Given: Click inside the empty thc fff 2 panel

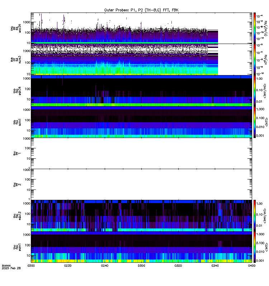Looking at the screenshot, I should click(x=141, y=184).
